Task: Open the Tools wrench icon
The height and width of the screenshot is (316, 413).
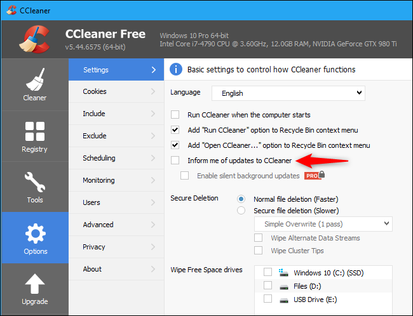Action: click(x=35, y=182)
